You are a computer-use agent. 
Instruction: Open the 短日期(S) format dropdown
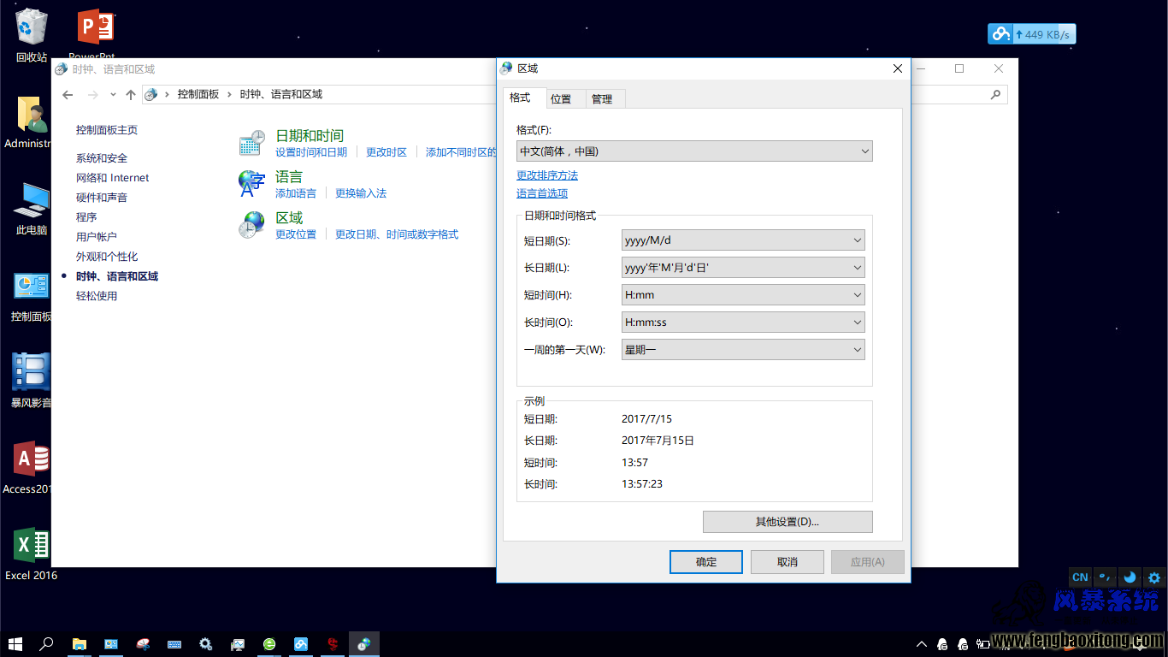pos(743,240)
